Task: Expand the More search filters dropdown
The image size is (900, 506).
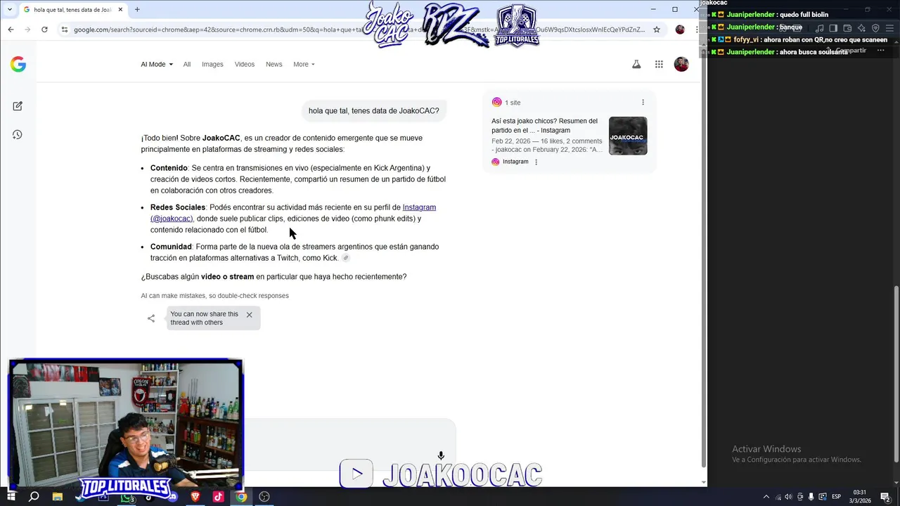Action: coord(304,64)
